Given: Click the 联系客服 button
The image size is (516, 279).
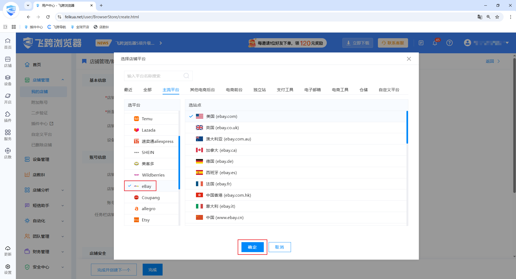Looking at the screenshot, I should 393,43.
